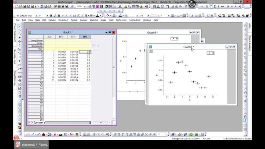Select the A(X) column header
The image size is (265, 149).
click(49, 37)
